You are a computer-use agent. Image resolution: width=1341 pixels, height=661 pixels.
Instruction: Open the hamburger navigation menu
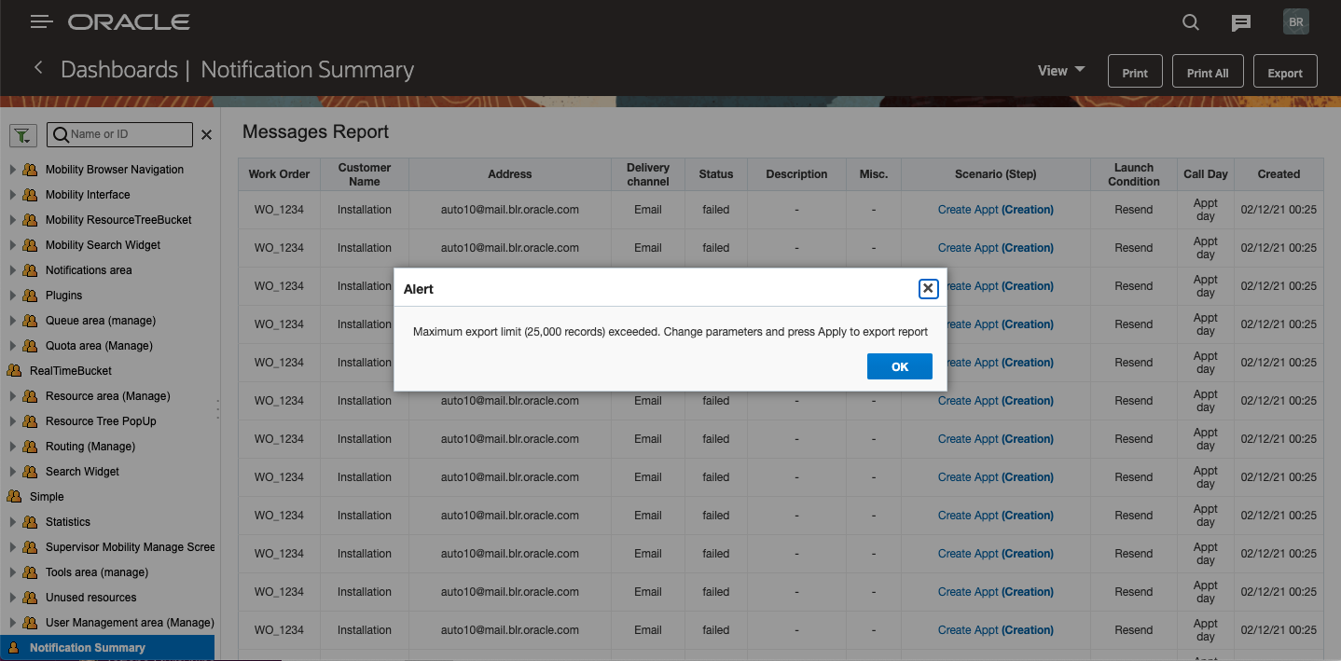tap(42, 21)
